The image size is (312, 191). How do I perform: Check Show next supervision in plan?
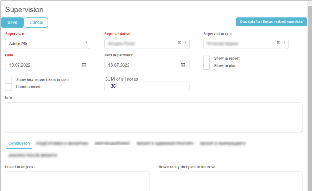click(9, 80)
